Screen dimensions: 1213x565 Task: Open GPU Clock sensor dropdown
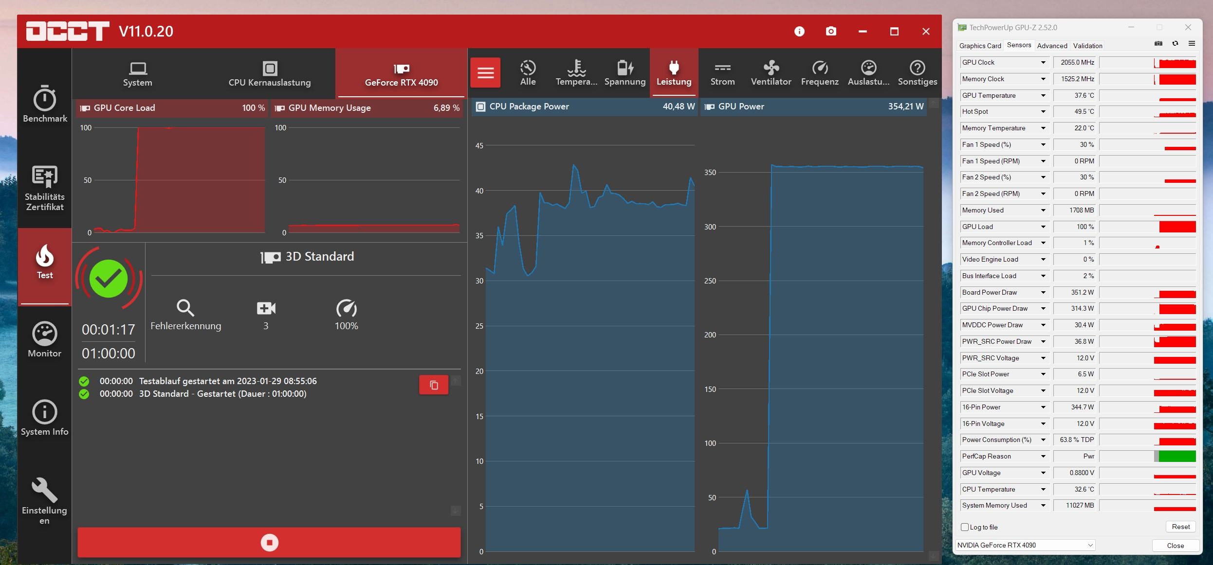(x=1043, y=63)
